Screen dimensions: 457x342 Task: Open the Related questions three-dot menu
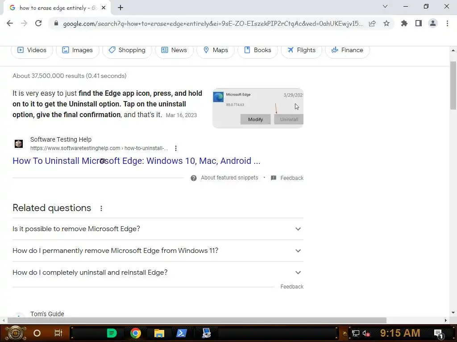(101, 208)
